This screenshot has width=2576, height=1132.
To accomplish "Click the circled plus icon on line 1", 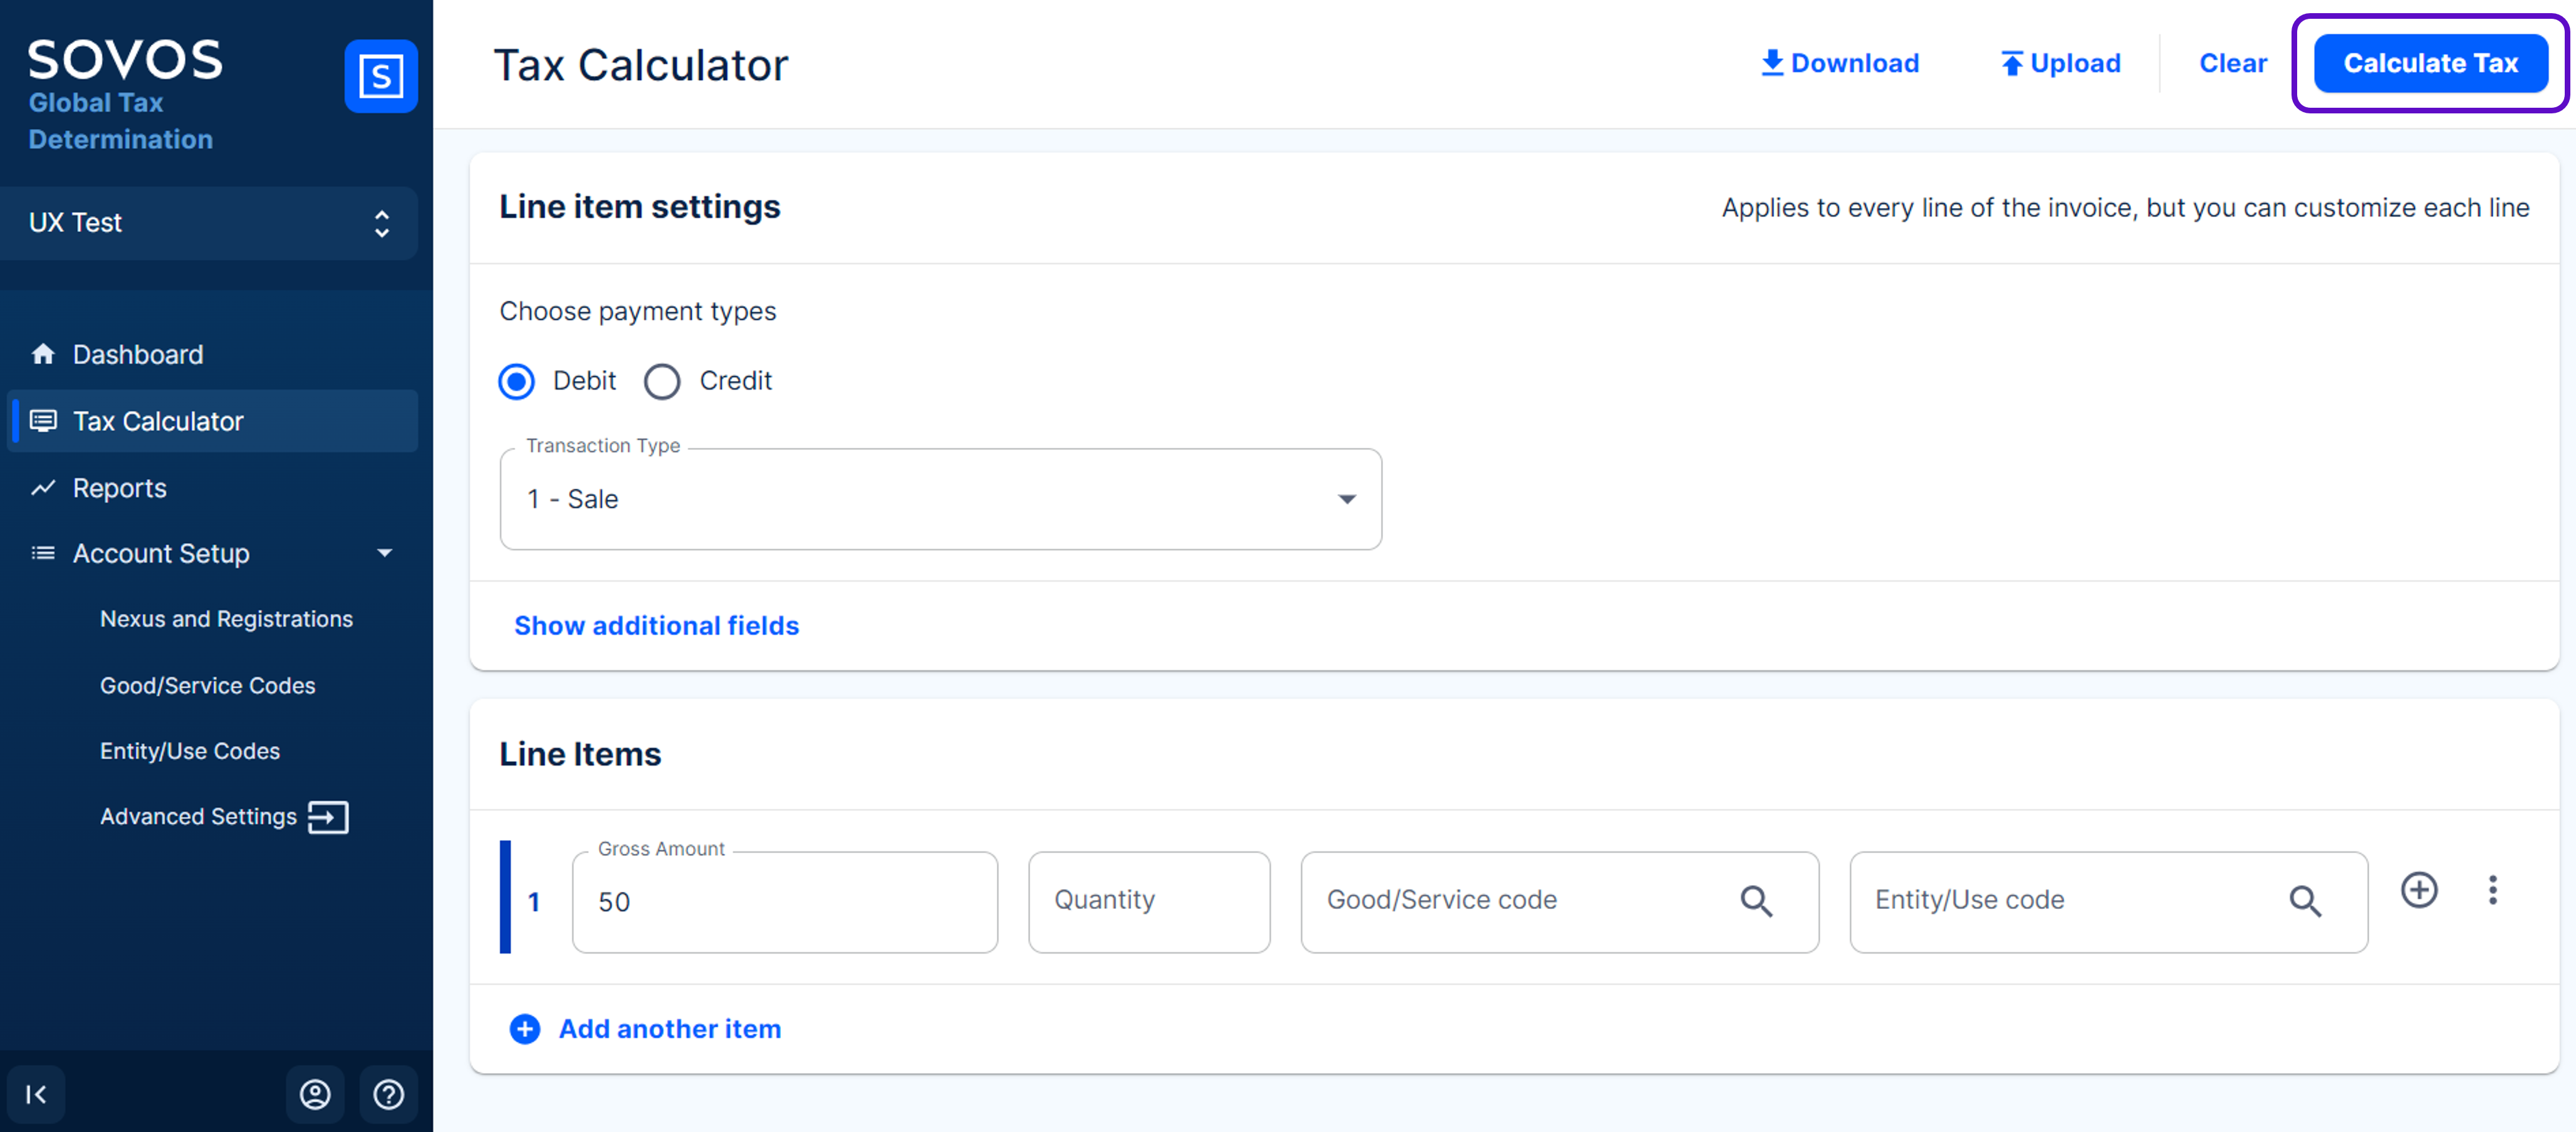I will (x=2418, y=889).
